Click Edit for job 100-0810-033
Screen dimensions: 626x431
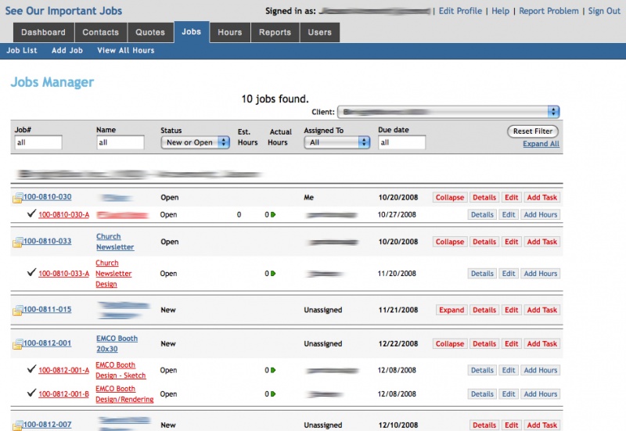click(512, 242)
